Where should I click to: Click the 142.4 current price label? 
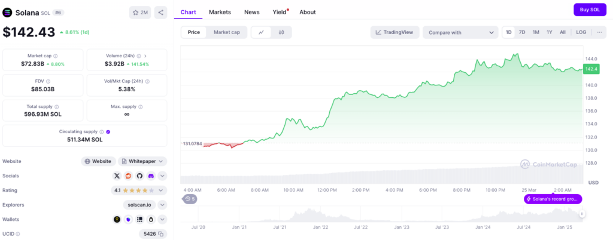coord(591,69)
